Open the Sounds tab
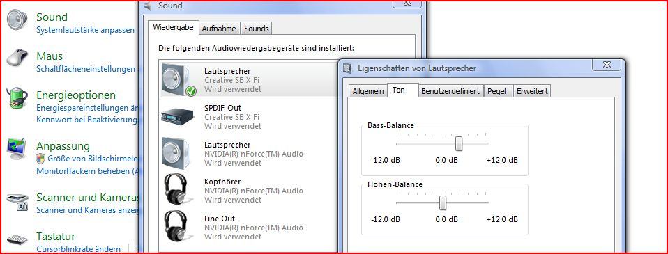Screen dimensions: 668x254 coord(257,29)
